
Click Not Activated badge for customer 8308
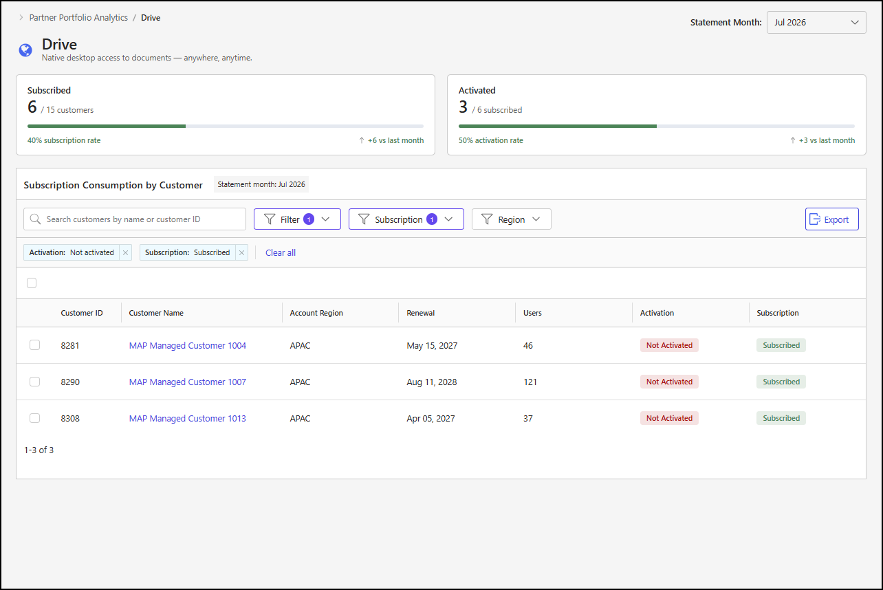pos(669,418)
